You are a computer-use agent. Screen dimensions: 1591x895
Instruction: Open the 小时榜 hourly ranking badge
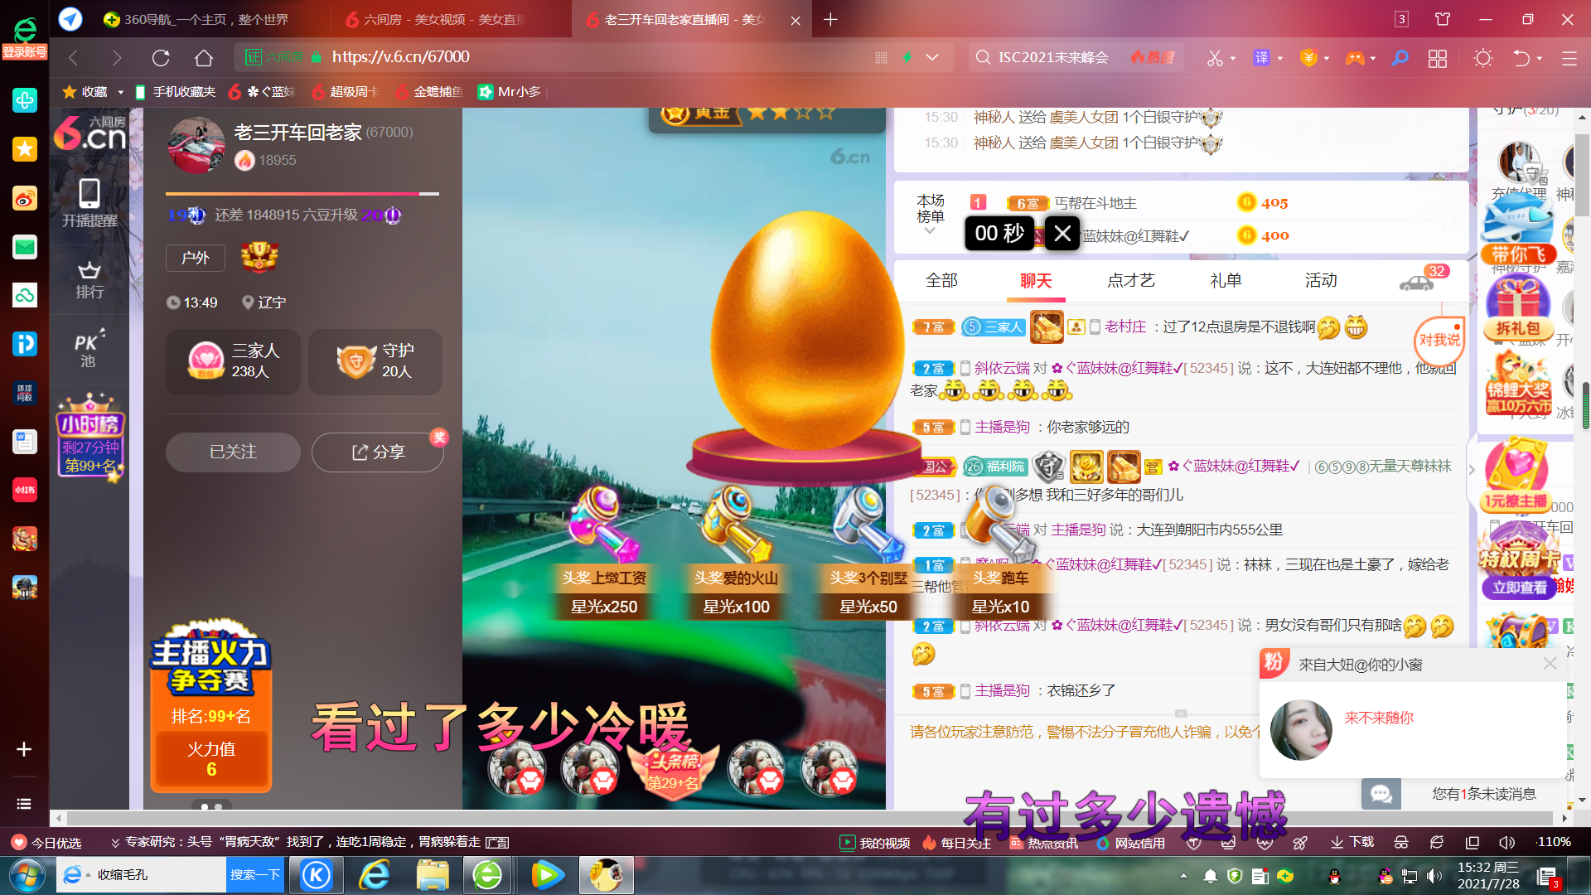coord(89,437)
